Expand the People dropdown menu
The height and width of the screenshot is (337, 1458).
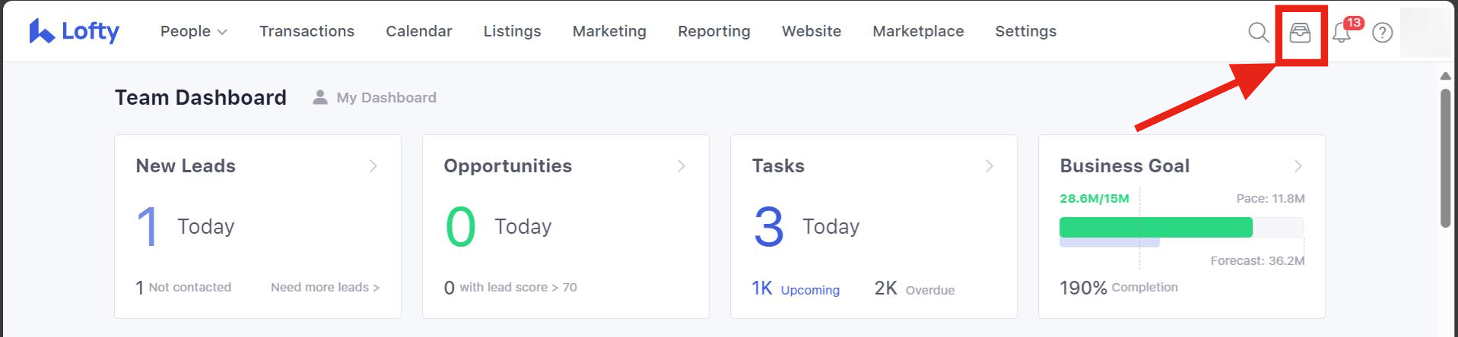click(x=193, y=31)
